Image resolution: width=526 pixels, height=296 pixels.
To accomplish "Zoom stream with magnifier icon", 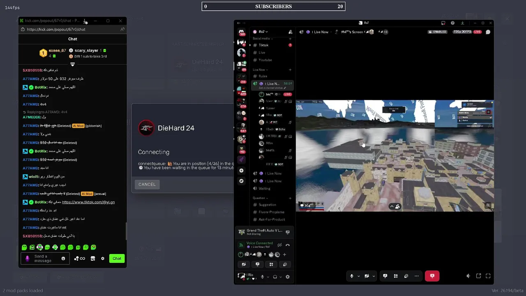I will tap(488, 205).
